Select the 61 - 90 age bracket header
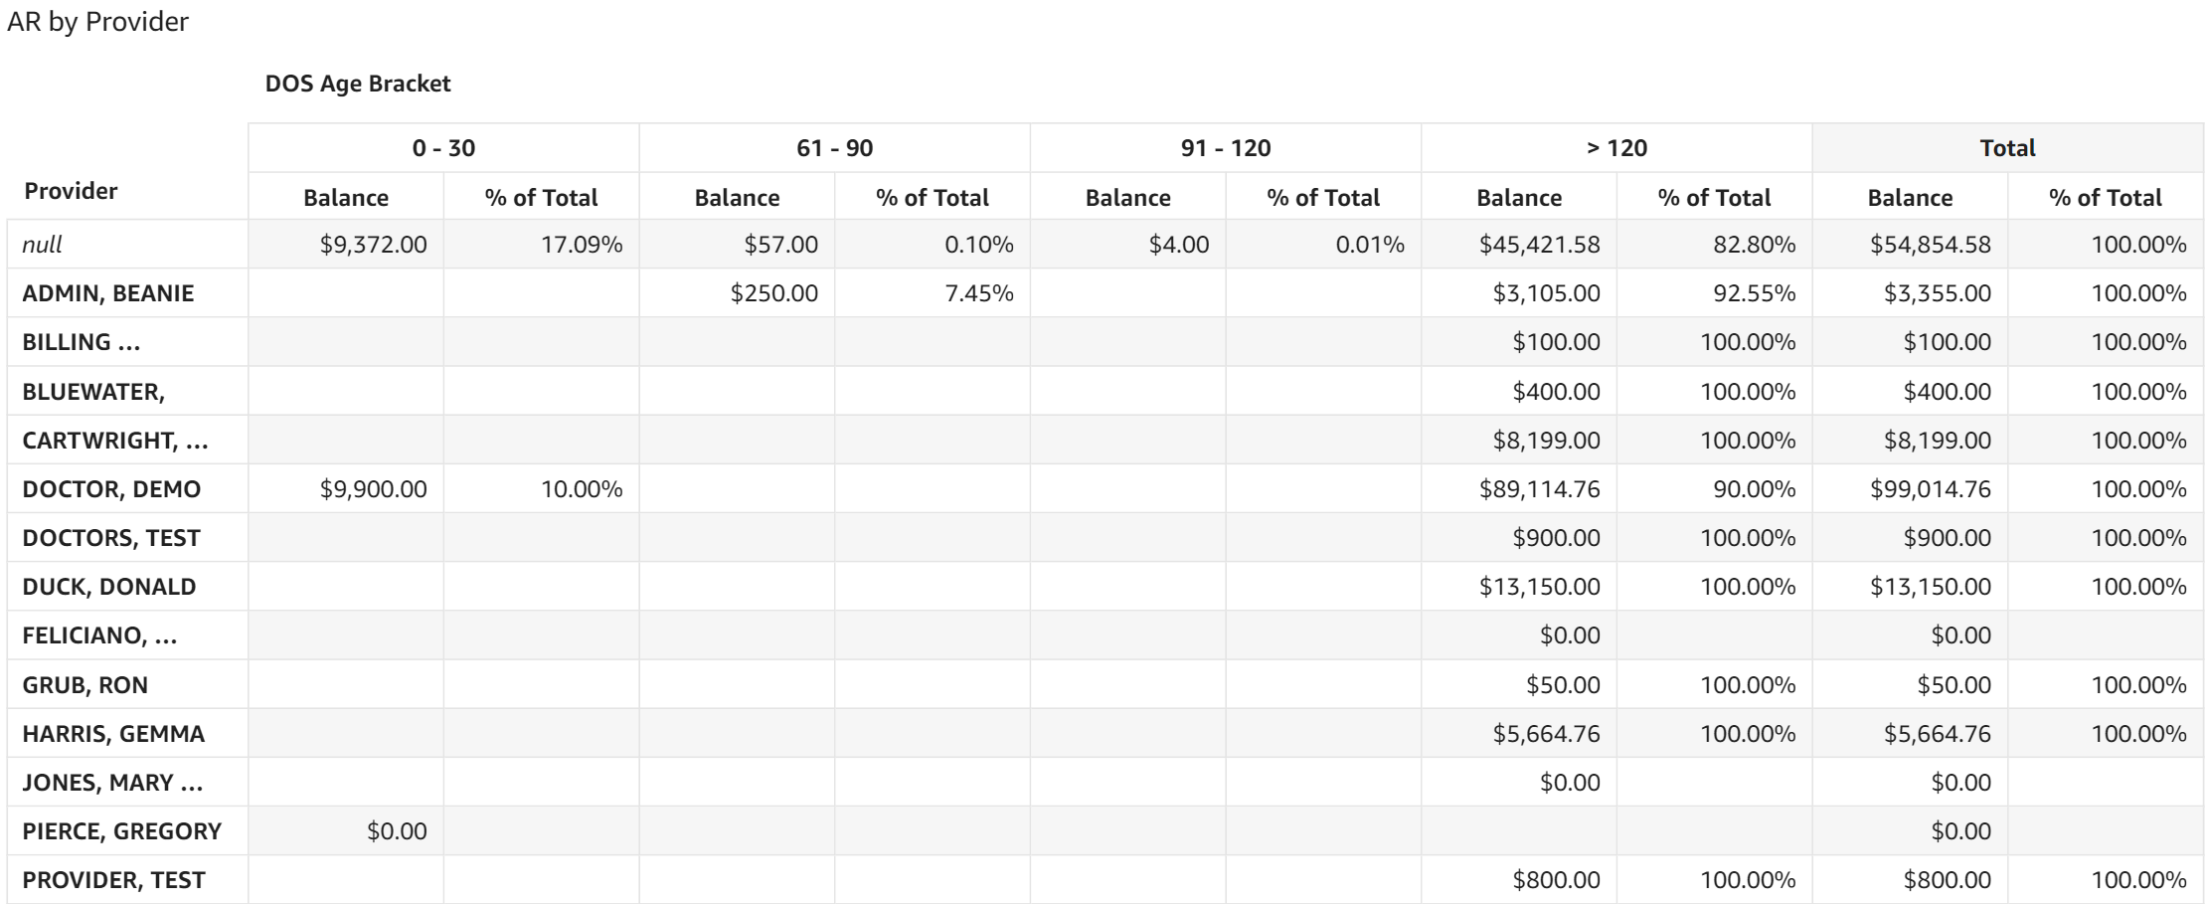The height and width of the screenshot is (904, 2208). (834, 148)
